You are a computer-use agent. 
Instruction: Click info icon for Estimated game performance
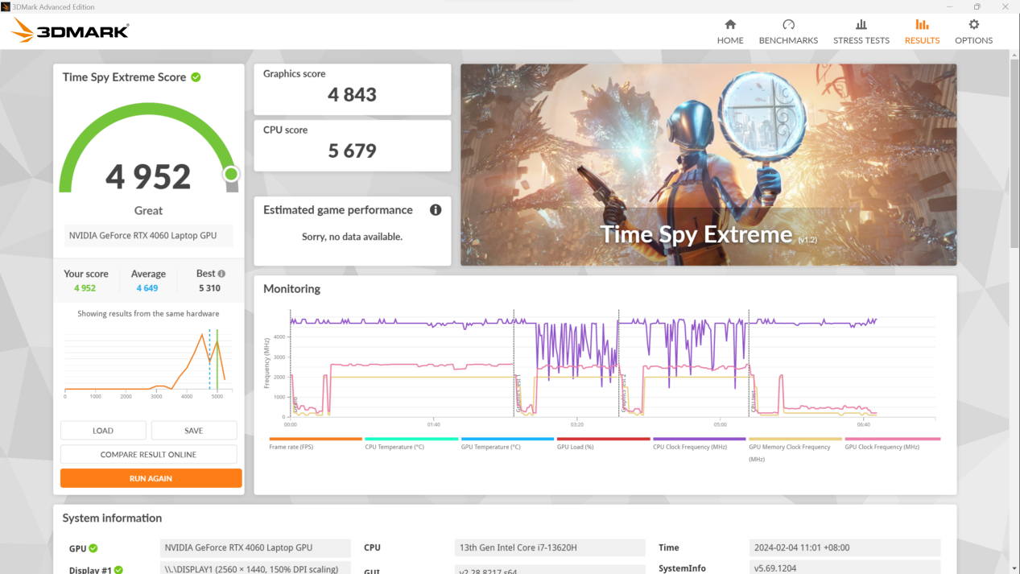tap(436, 210)
